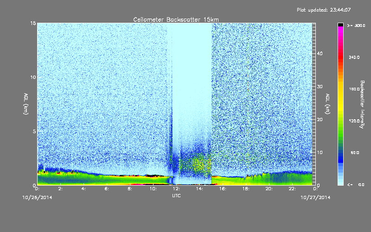This screenshot has width=371, height=232.
Task: Select the "10" tick on the kft axis
Action: click(320, 153)
